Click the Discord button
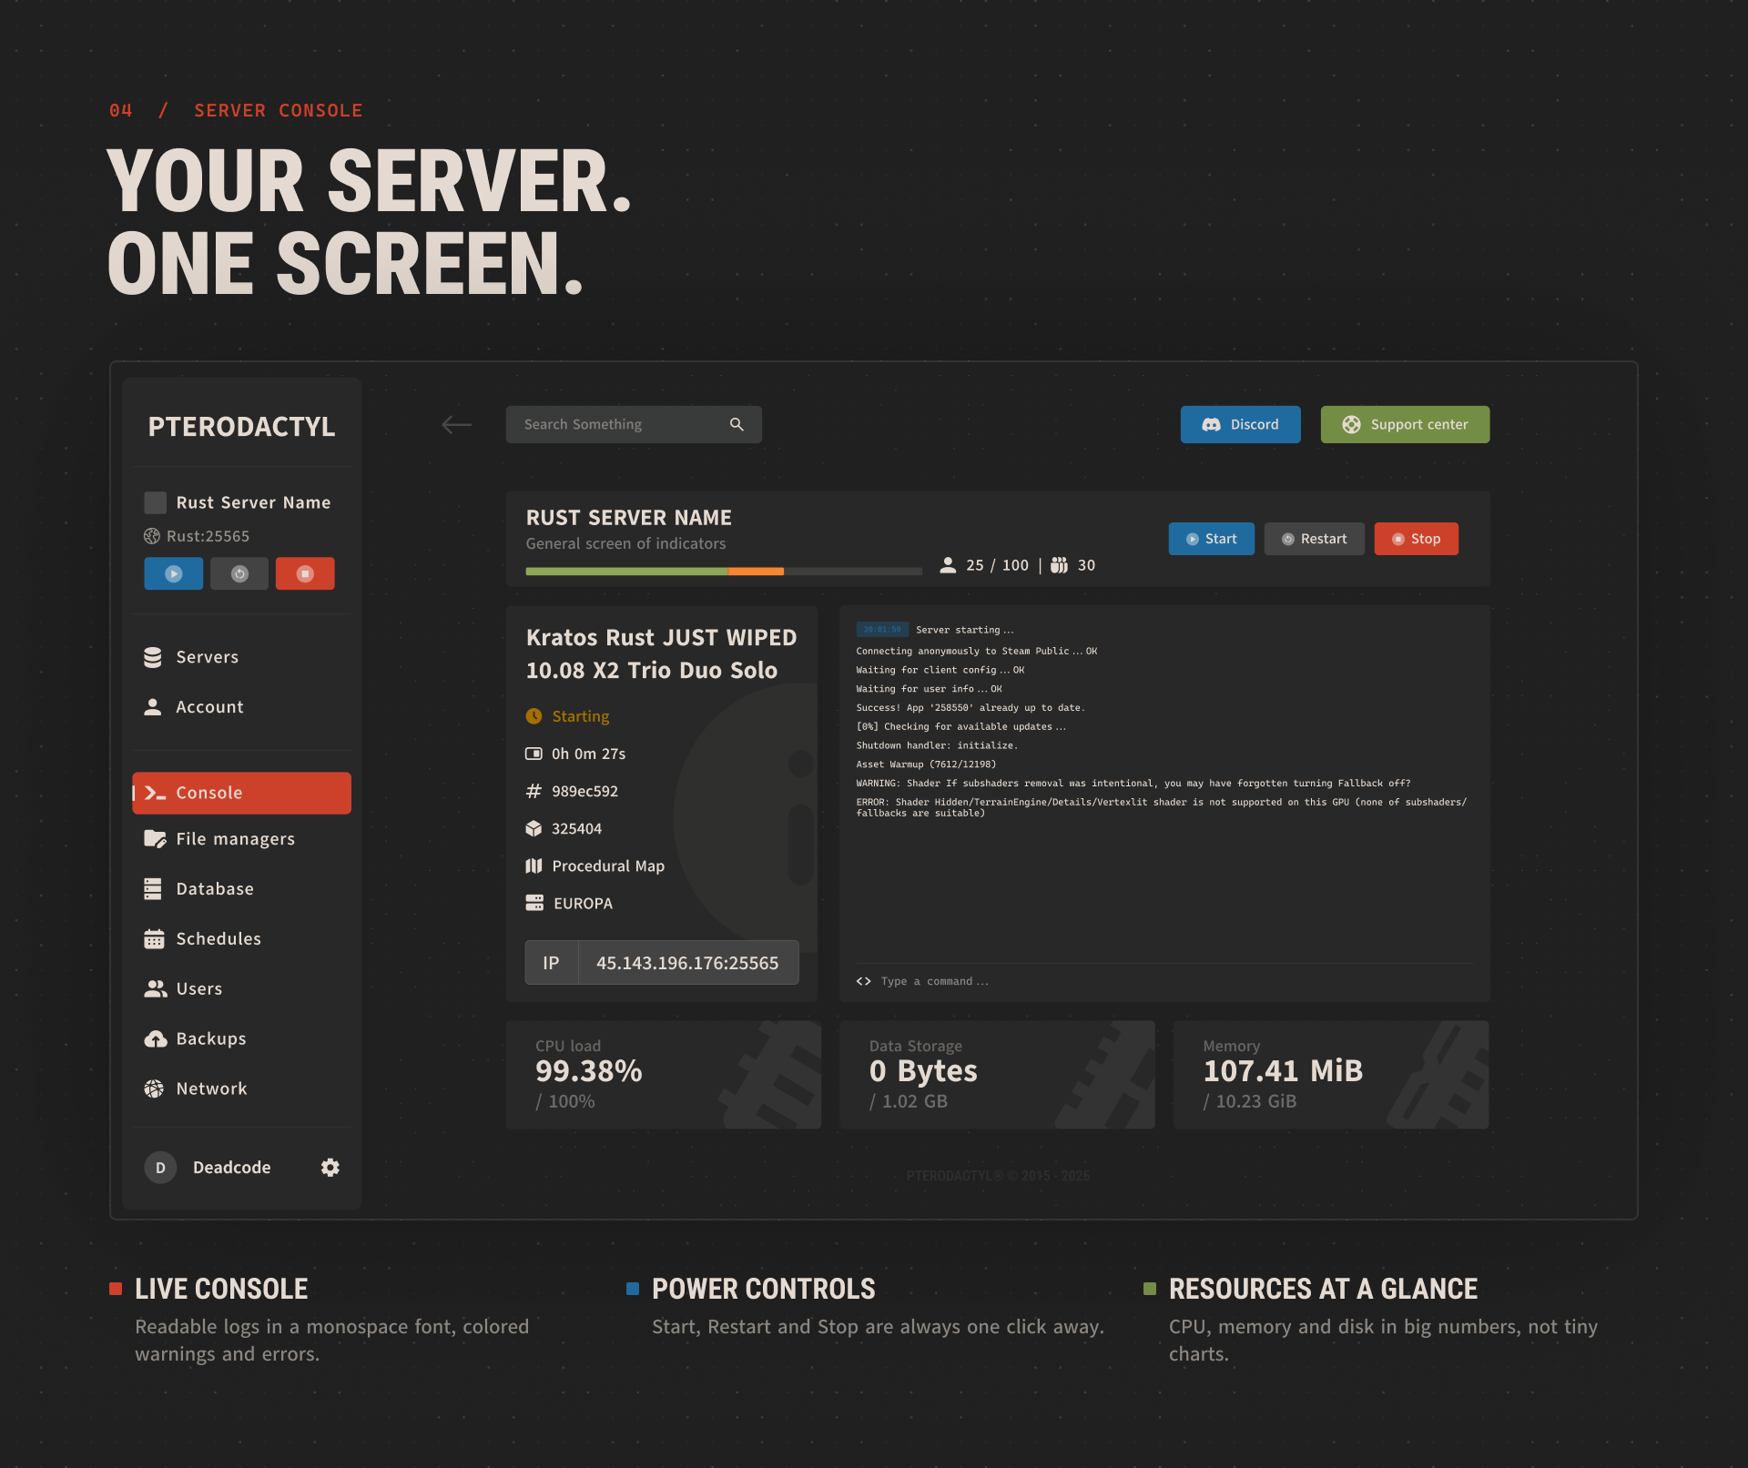This screenshot has width=1748, height=1468. 1240,424
